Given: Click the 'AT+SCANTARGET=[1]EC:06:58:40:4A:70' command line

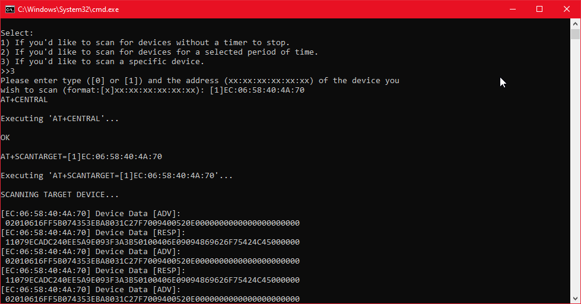Looking at the screenshot, I should click(x=81, y=156).
